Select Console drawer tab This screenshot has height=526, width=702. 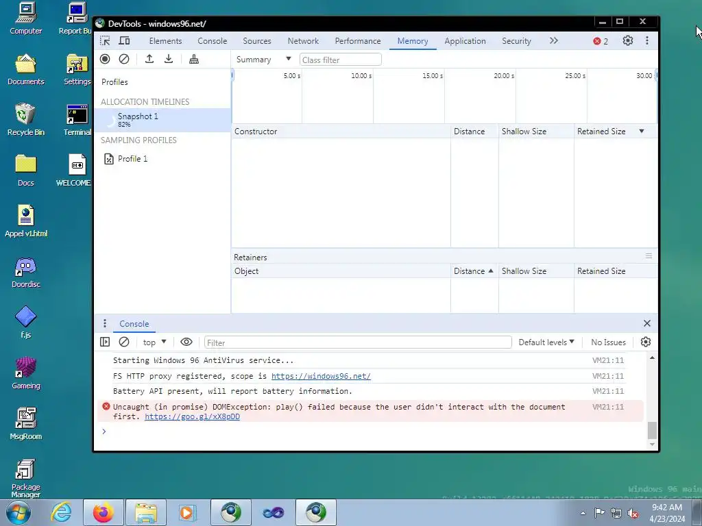(134, 323)
